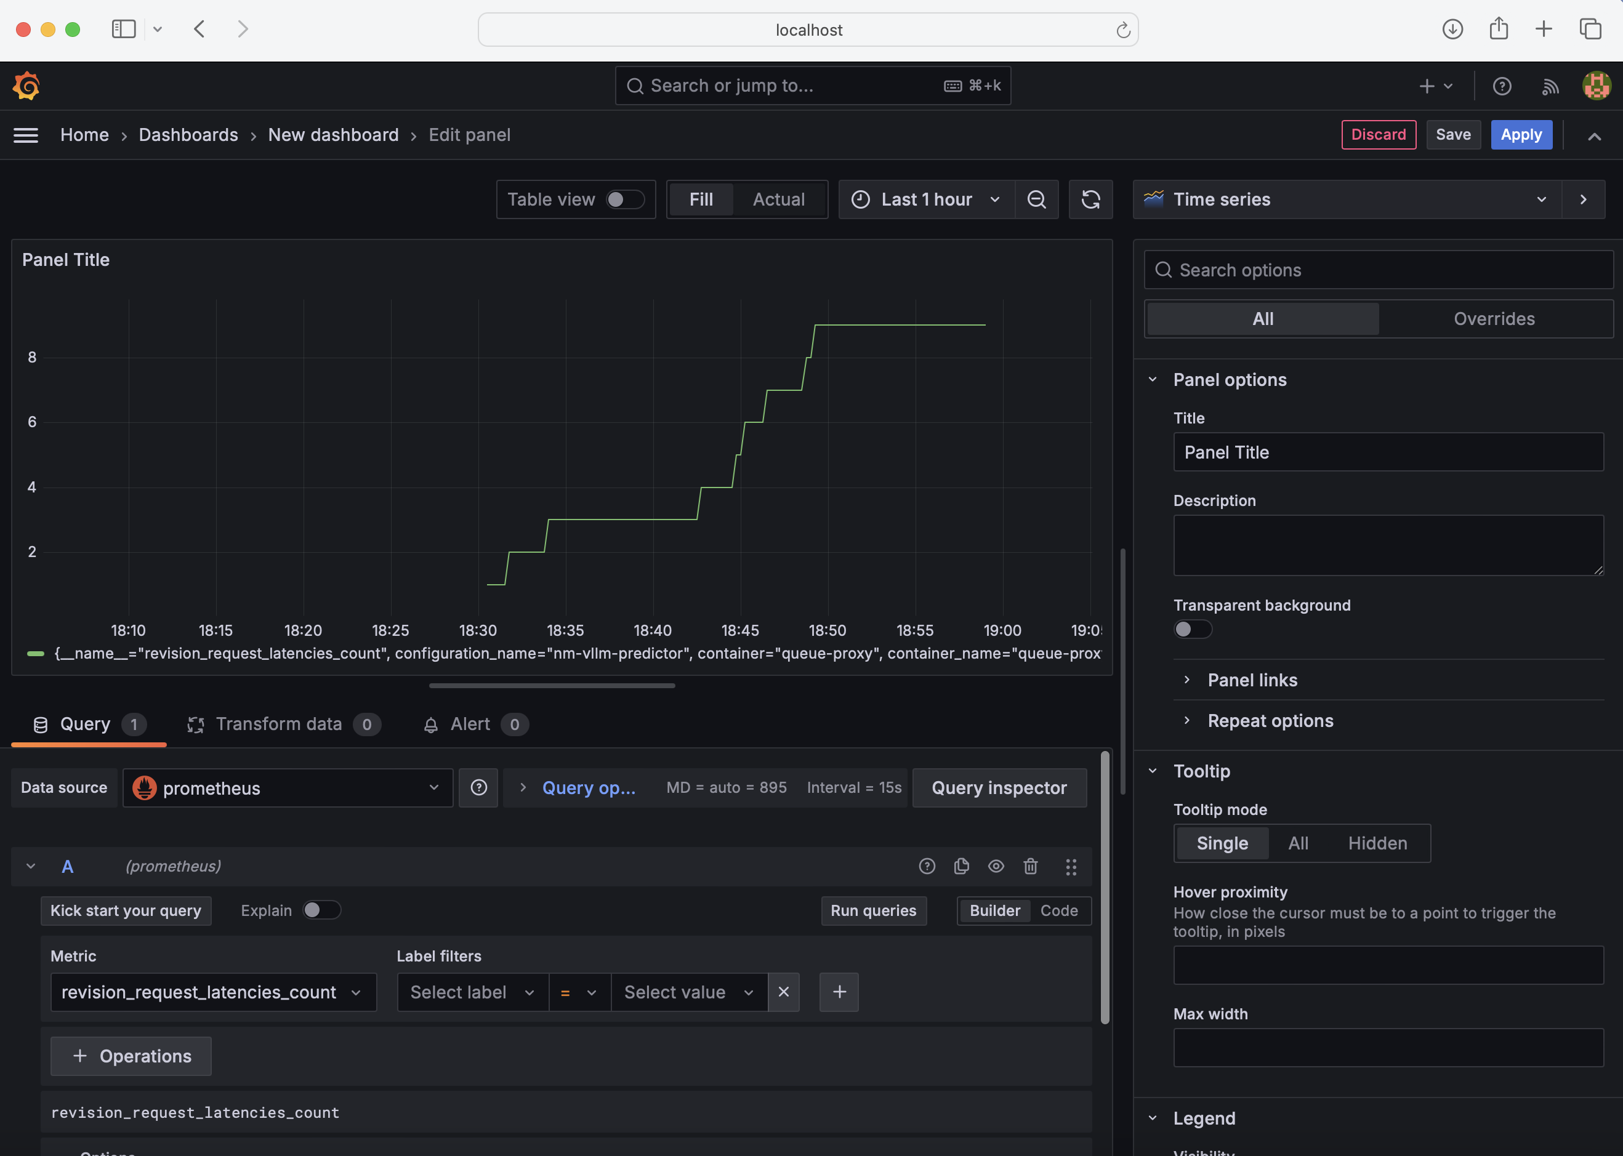Toggle Table view on the panel
This screenshot has height=1156, width=1623.
pos(623,199)
